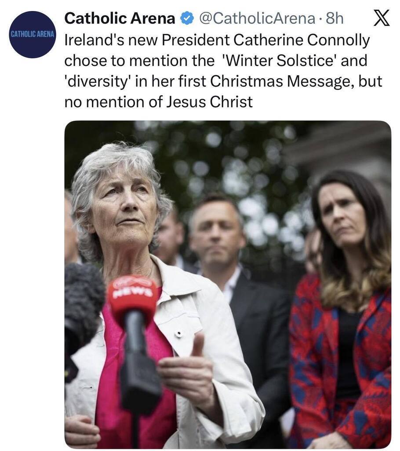Click the blue verified checkmark badge
The height and width of the screenshot is (451, 400).
(187, 19)
